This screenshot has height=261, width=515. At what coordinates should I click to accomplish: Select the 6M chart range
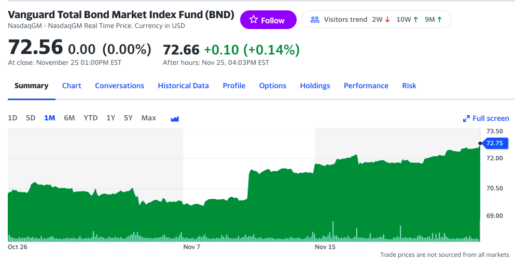click(69, 118)
